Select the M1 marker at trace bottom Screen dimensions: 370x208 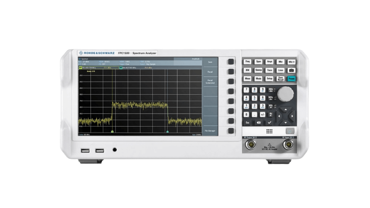coord(112,131)
